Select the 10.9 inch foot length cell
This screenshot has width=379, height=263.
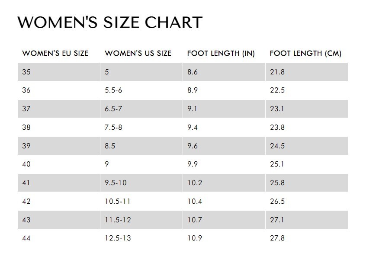pos(224,238)
